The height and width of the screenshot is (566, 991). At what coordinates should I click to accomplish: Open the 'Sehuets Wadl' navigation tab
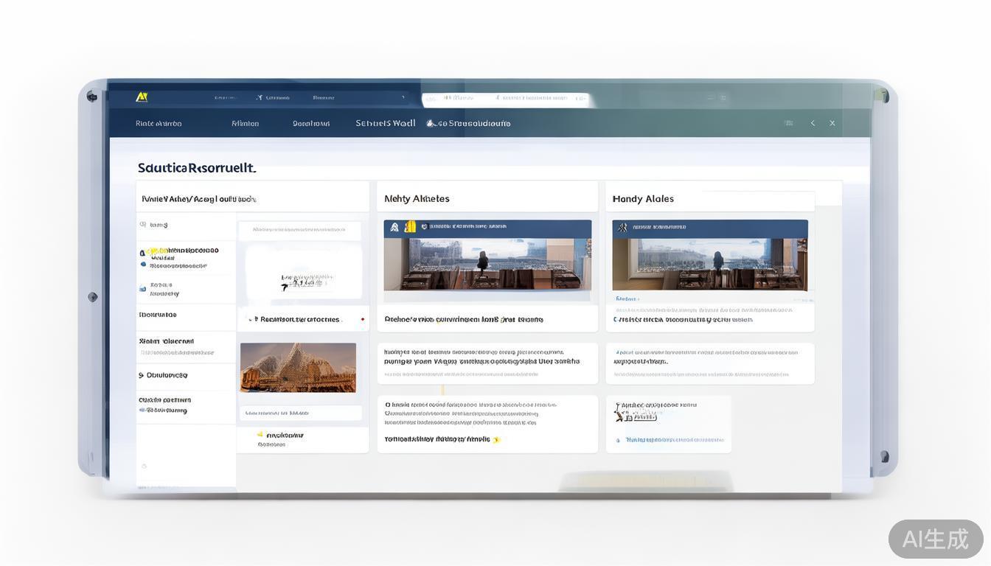(385, 123)
